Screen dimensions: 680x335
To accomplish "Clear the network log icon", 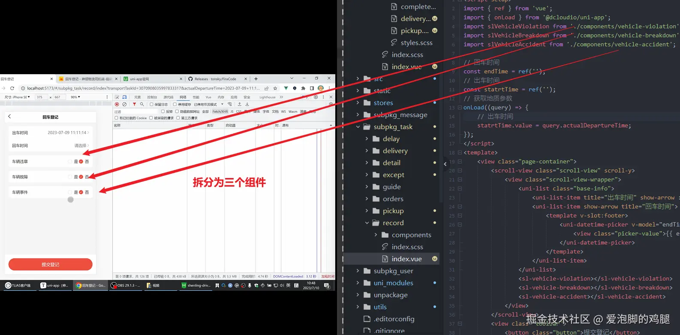I will tap(124, 104).
